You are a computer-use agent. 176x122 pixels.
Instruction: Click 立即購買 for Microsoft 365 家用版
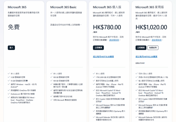pos(141,48)
